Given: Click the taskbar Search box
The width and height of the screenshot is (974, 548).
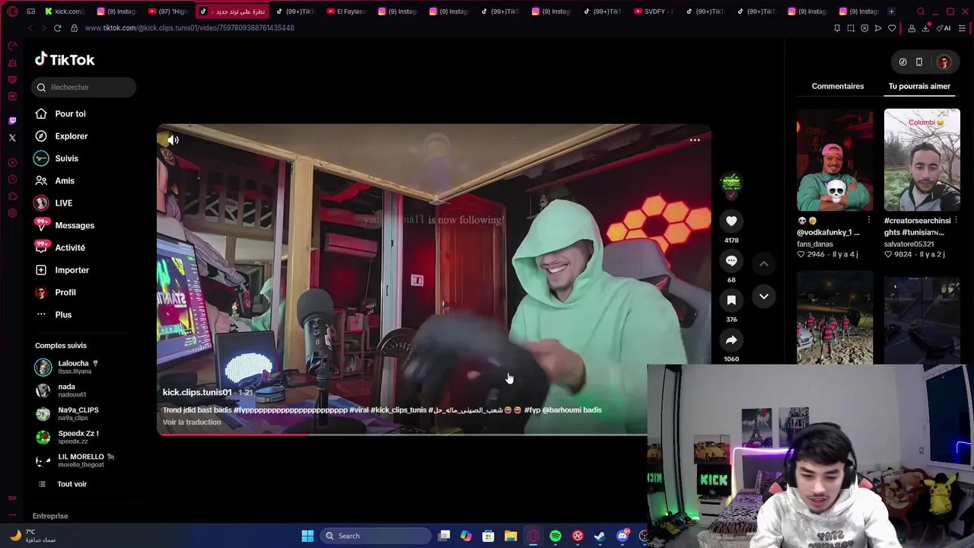Looking at the screenshot, I should [377, 536].
